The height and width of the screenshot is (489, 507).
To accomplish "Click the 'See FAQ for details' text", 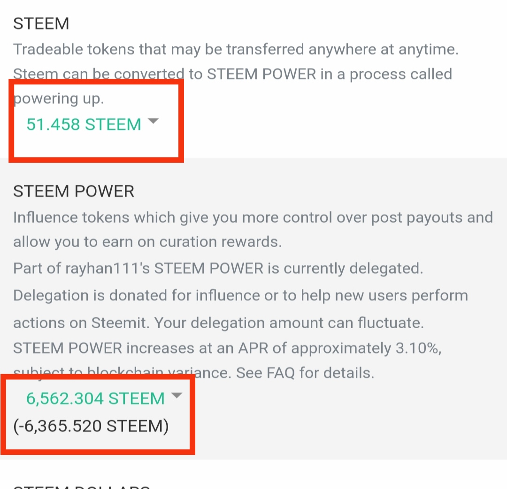I will pos(305,373).
